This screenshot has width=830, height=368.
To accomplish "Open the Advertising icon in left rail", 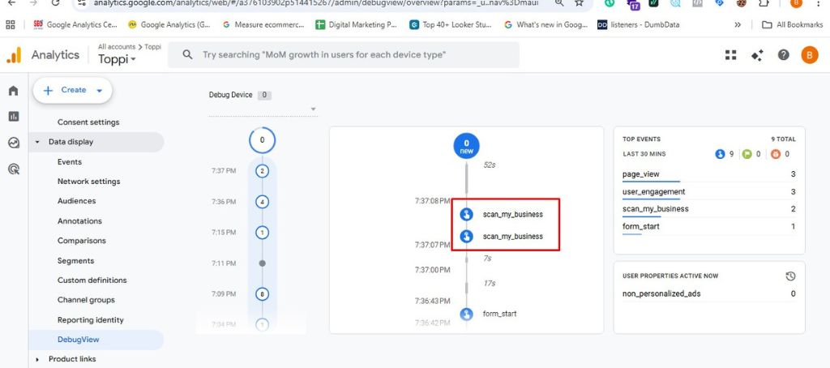I will 13,169.
